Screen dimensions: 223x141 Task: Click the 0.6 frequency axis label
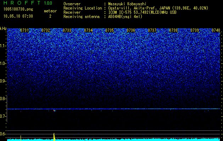[x=3, y=134]
